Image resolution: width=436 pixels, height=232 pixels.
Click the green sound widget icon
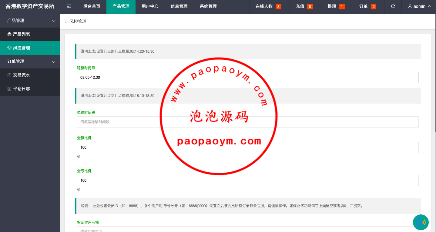pyautogui.click(x=421, y=222)
